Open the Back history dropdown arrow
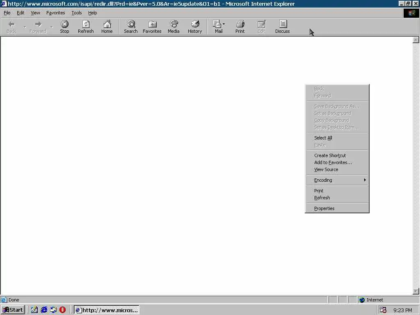Image resolution: width=420 pixels, height=315 pixels. coord(25,27)
